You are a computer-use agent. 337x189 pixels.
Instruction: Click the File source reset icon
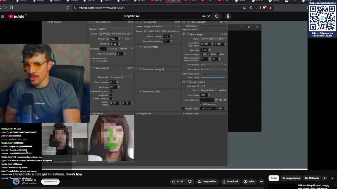tap(47, 22)
